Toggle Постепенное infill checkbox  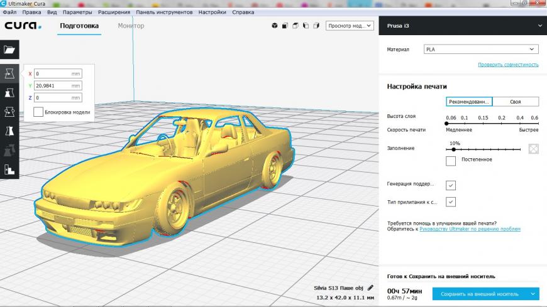451,161
